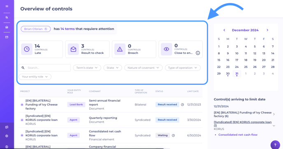Open Semi-annual financial report covenant
Viewport: 283px width, 149px height.
[x=104, y=102]
